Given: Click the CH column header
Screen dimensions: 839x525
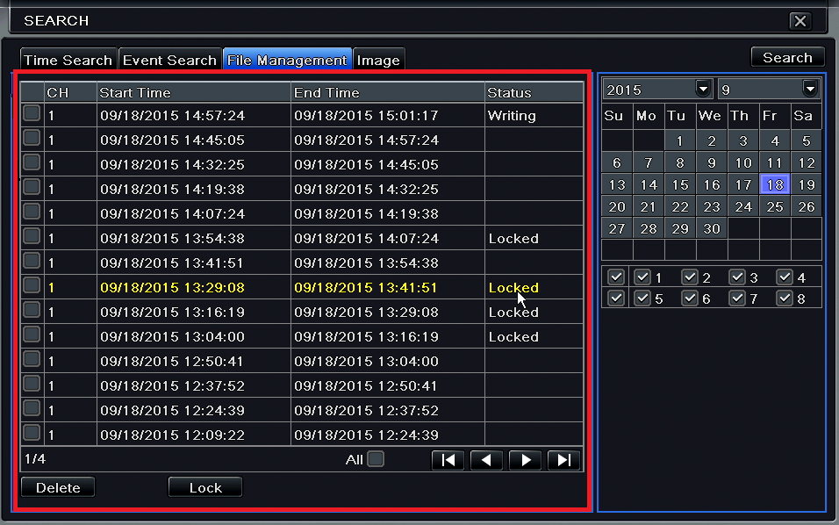Looking at the screenshot, I should point(70,92).
